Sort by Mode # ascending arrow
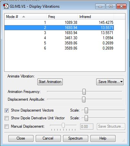Screen dimensions: 130x146 tap(23, 17)
